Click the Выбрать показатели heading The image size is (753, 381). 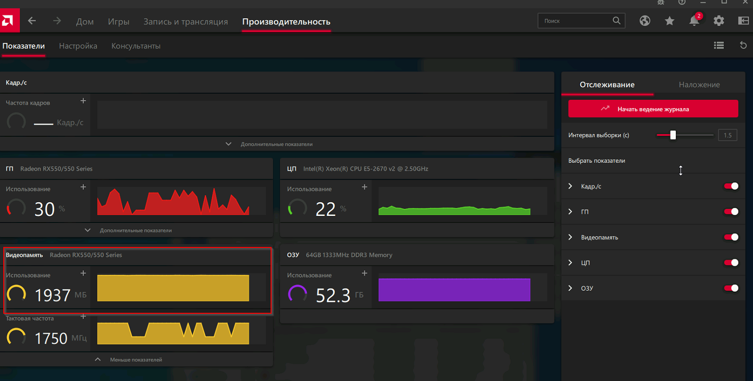coord(597,160)
